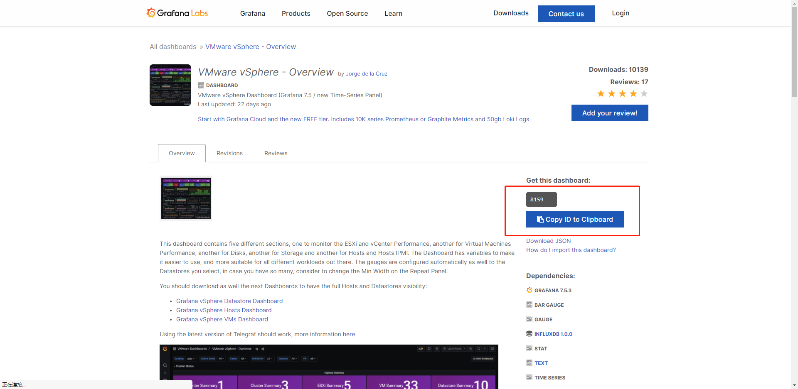This screenshot has height=389, width=798.
Task: Select the Overview tab
Action: pyautogui.click(x=182, y=153)
